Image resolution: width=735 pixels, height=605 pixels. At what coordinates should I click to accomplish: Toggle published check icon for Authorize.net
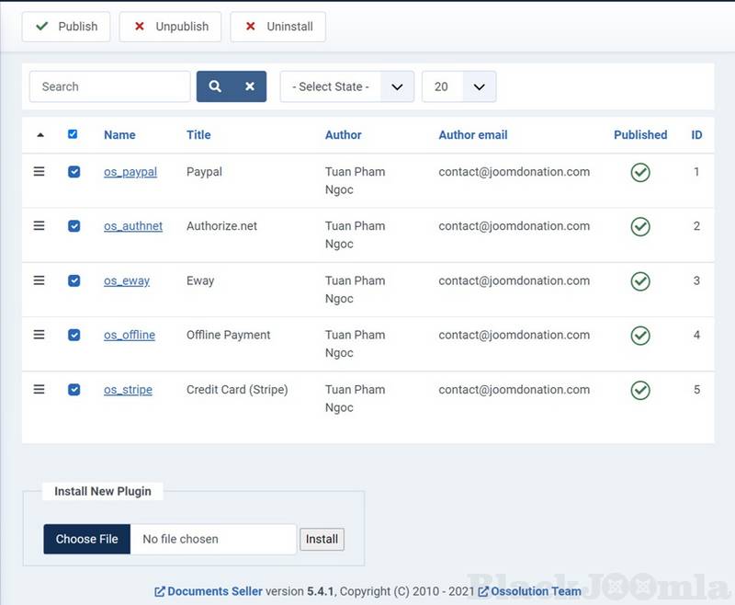point(640,226)
